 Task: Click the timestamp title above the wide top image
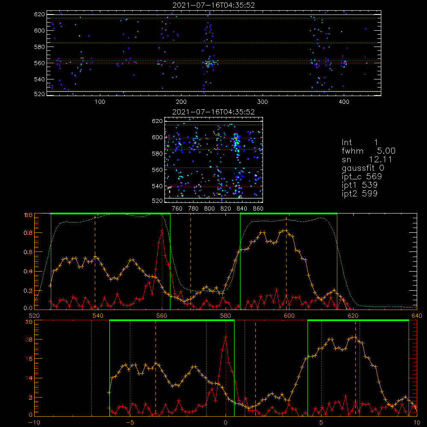[x=214, y=5]
